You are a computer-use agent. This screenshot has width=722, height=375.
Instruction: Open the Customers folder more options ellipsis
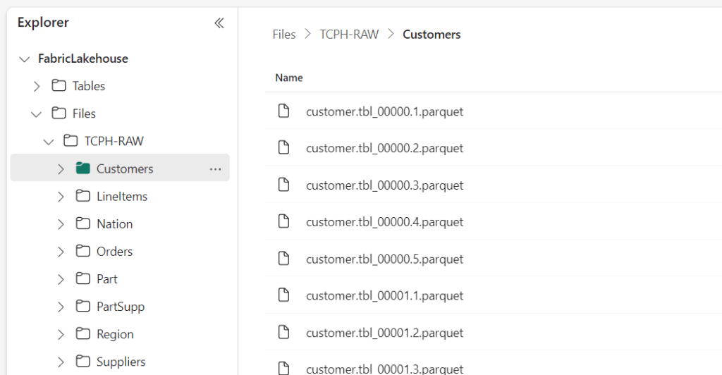(x=215, y=169)
